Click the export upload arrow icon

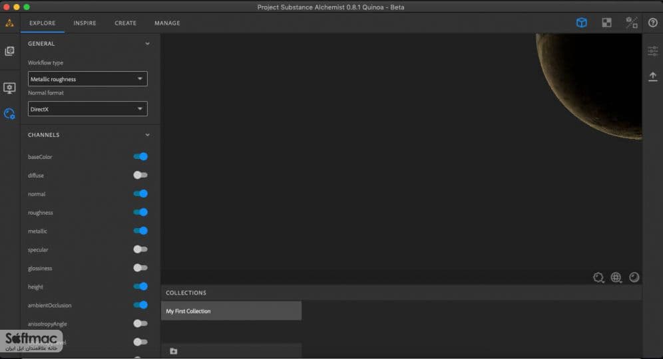652,76
